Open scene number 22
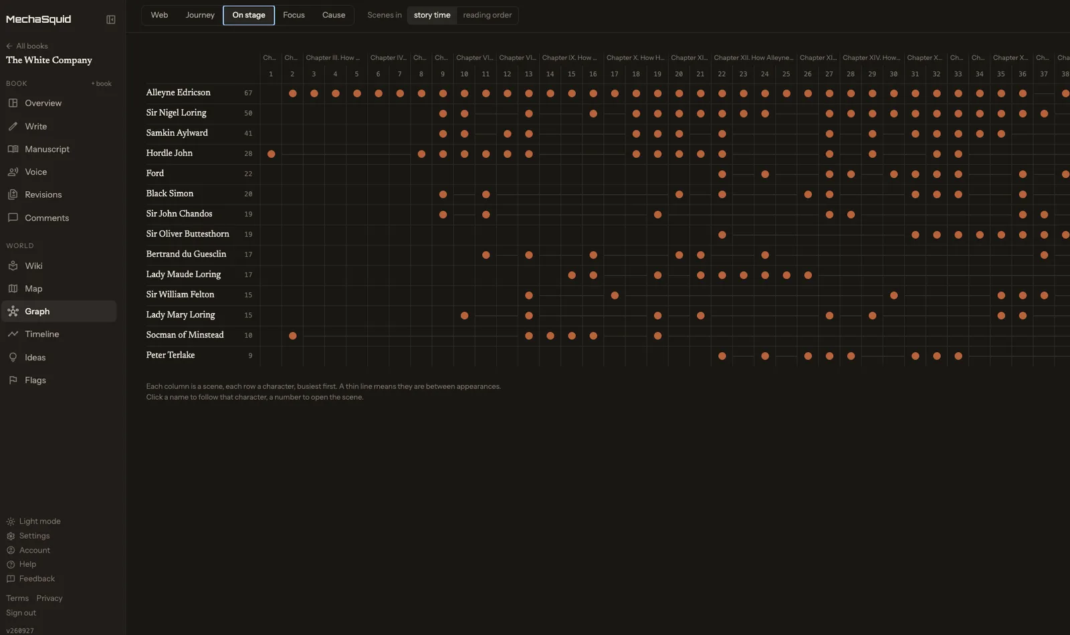 click(722, 74)
